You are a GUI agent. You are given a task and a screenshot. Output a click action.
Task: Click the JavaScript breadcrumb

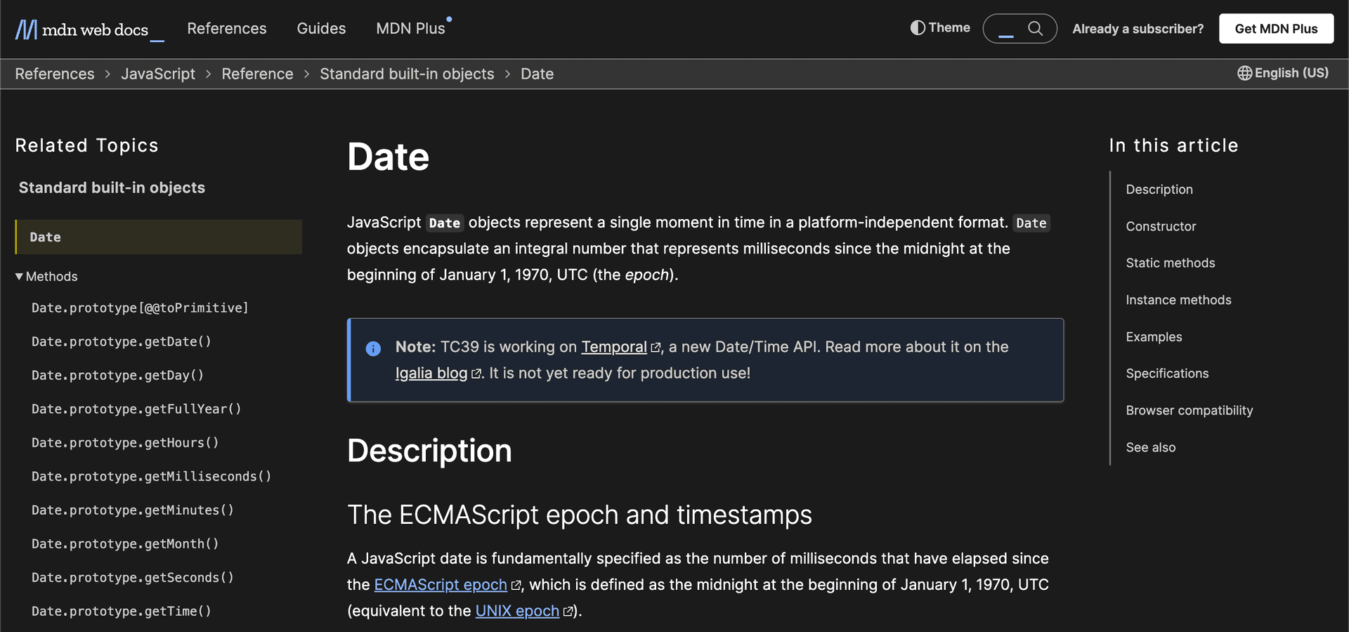click(158, 73)
